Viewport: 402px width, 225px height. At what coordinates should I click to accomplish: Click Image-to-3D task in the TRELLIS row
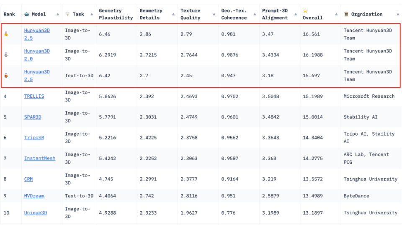(77, 96)
